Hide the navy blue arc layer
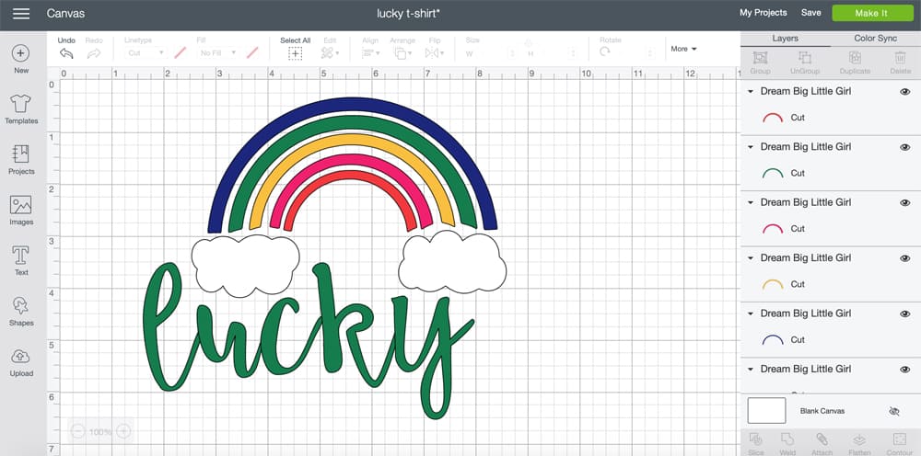921x456 pixels. coord(905,314)
